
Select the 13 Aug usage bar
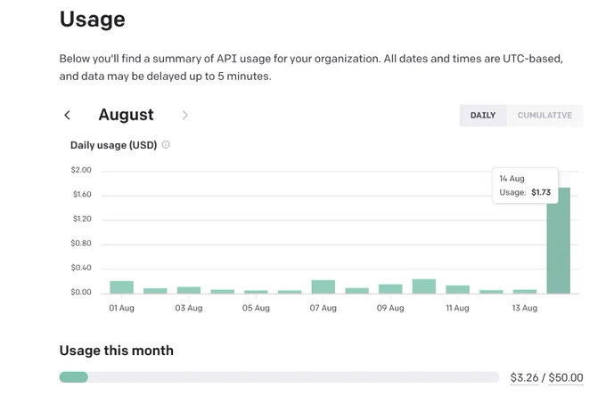pyautogui.click(x=524, y=292)
